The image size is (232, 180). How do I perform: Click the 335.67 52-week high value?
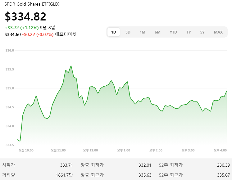223,175
